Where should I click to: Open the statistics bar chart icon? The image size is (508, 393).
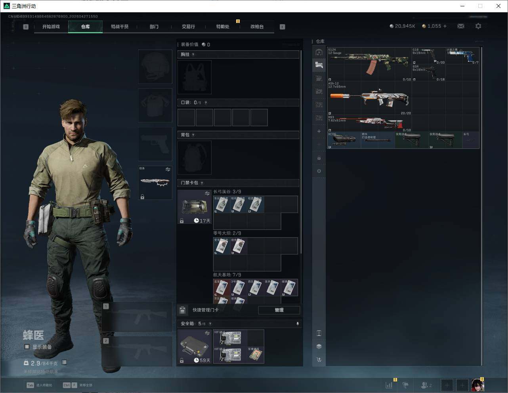click(x=389, y=385)
